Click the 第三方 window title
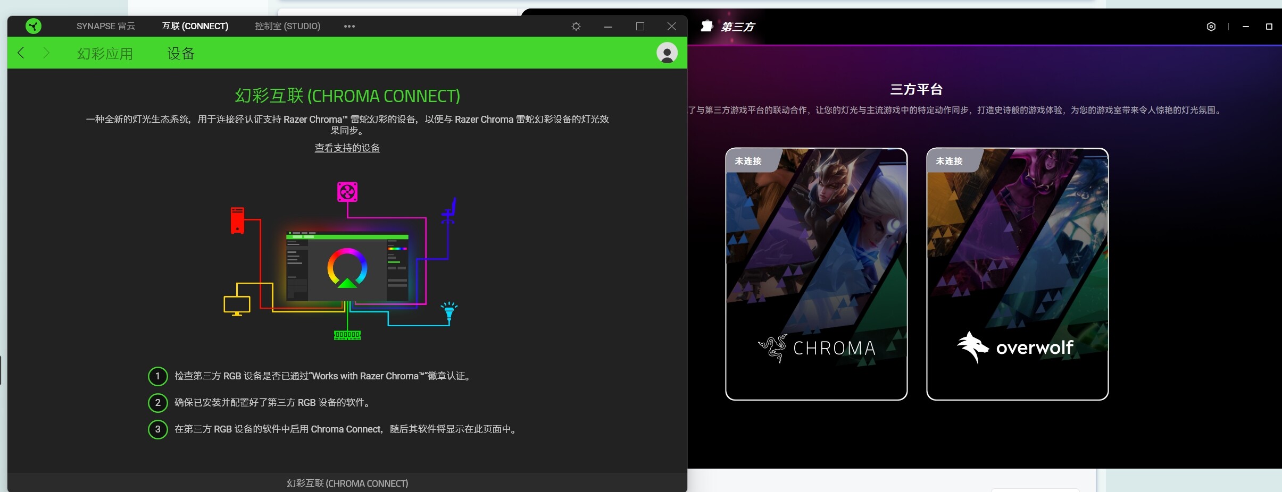Screen dimensions: 1282x492 pos(737,27)
